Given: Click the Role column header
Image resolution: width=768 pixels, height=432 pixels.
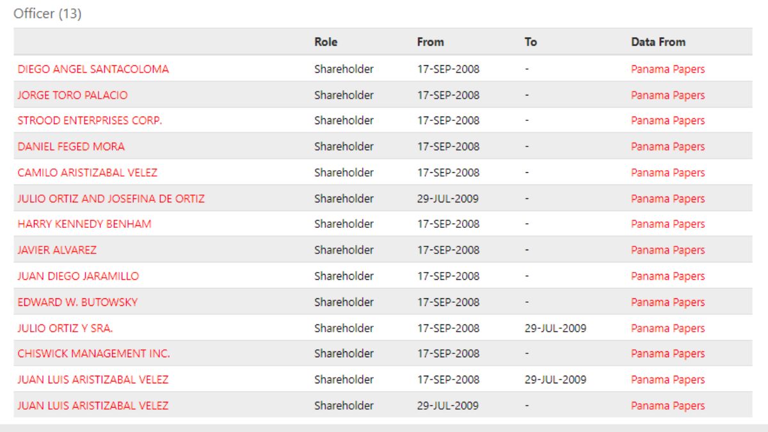Looking at the screenshot, I should (326, 42).
